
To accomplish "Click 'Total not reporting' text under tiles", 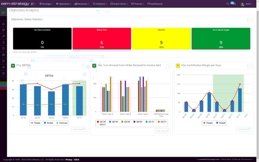I will tap(25, 52).
